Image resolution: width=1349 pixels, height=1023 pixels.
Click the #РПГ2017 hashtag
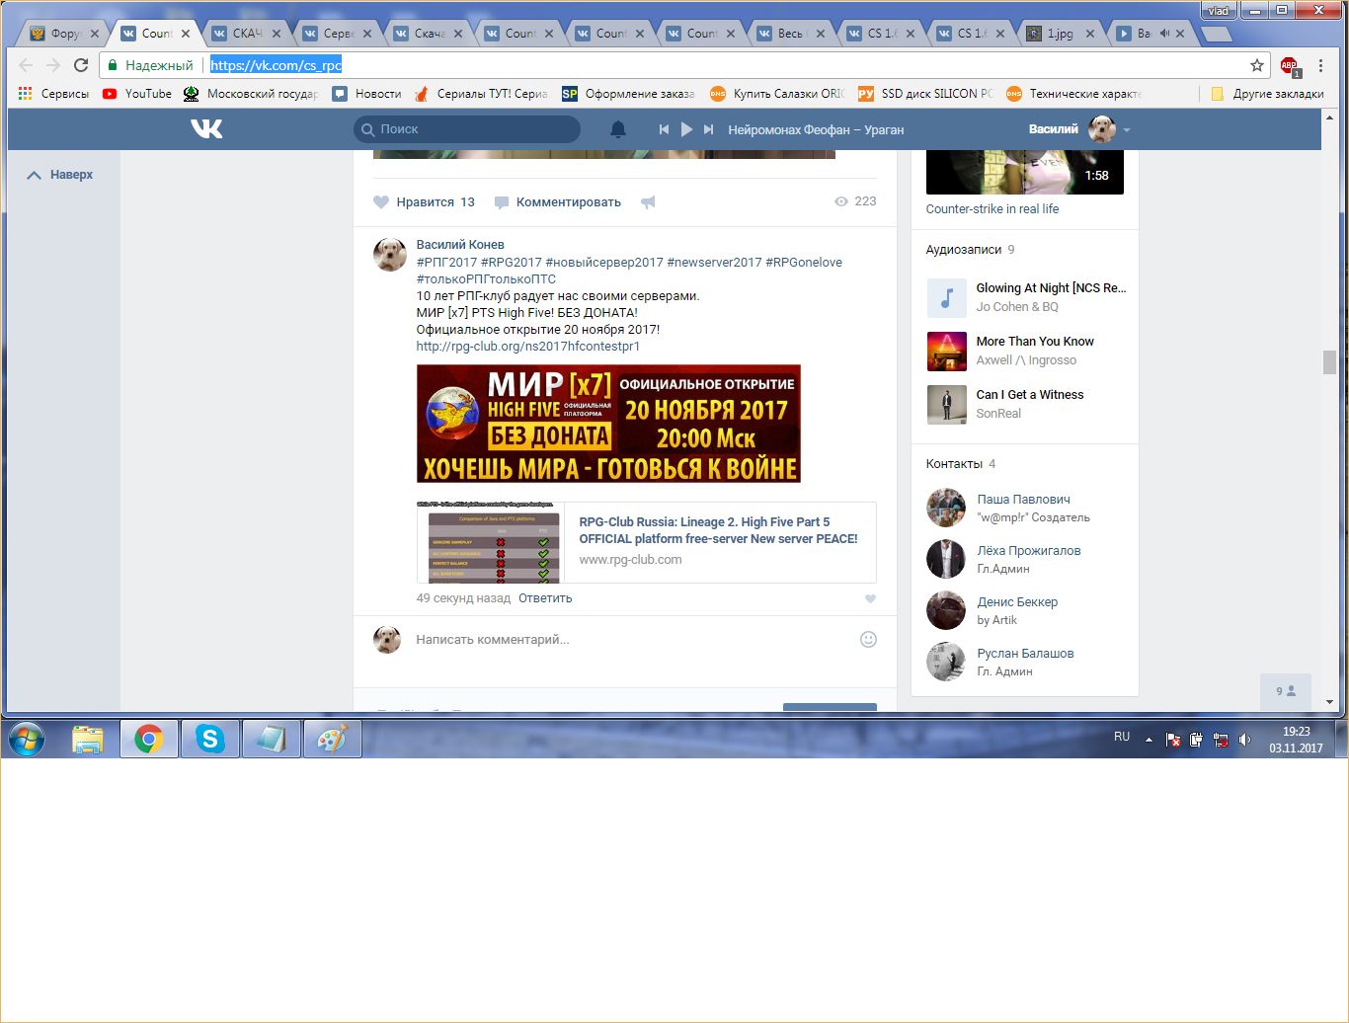(446, 263)
